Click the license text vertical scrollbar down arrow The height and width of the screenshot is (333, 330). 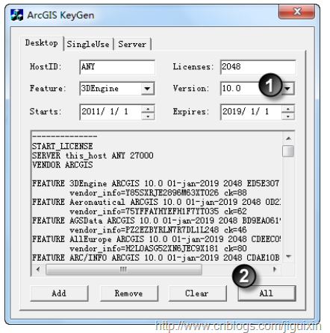[288, 256]
